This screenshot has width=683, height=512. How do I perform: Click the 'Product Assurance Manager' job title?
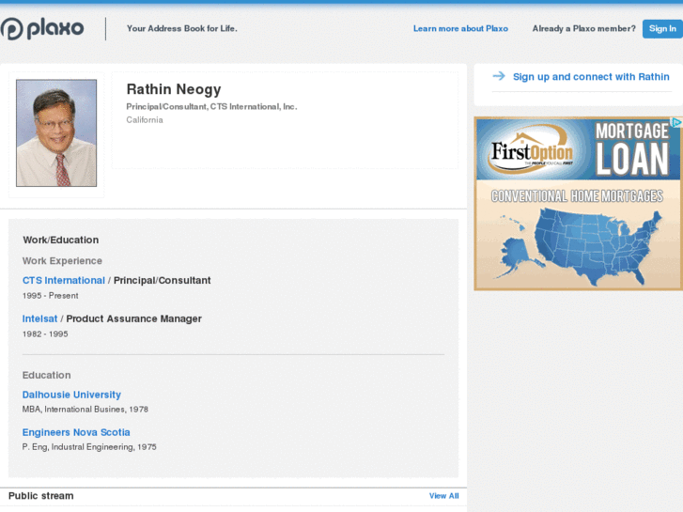pos(133,318)
